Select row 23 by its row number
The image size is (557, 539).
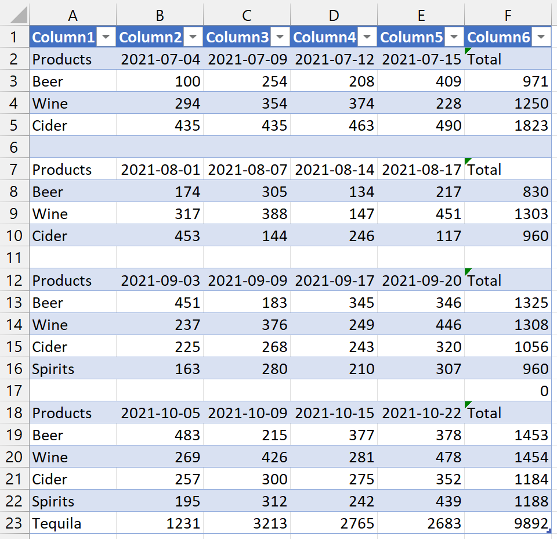(x=14, y=523)
